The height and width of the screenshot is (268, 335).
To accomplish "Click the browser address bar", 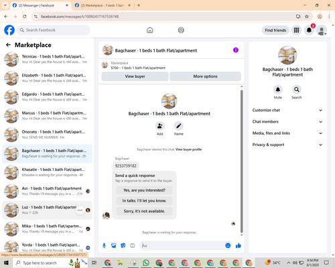I will [x=165, y=16].
